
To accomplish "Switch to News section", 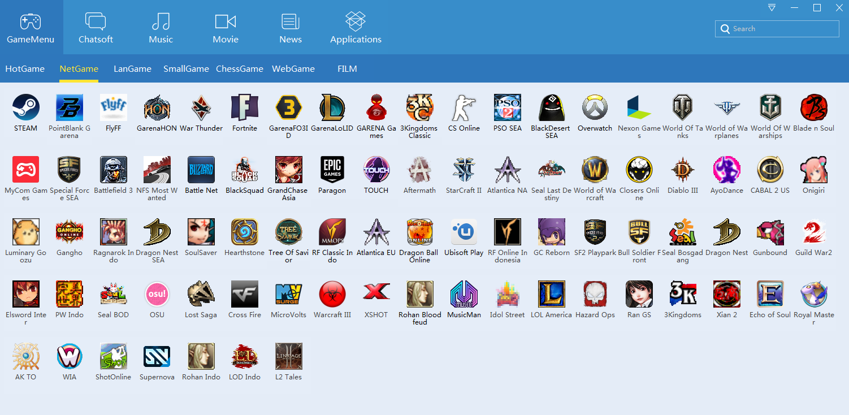I will 291,27.
